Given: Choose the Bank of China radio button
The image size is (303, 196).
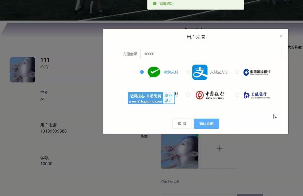Looking at the screenshot, I should 188,95.
